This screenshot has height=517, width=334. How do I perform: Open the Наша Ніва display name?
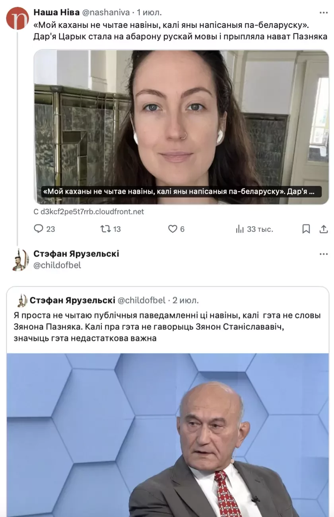(x=56, y=13)
